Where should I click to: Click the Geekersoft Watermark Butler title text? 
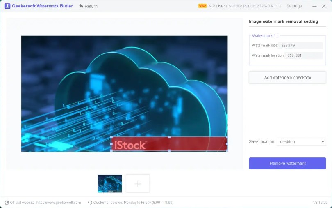click(42, 6)
